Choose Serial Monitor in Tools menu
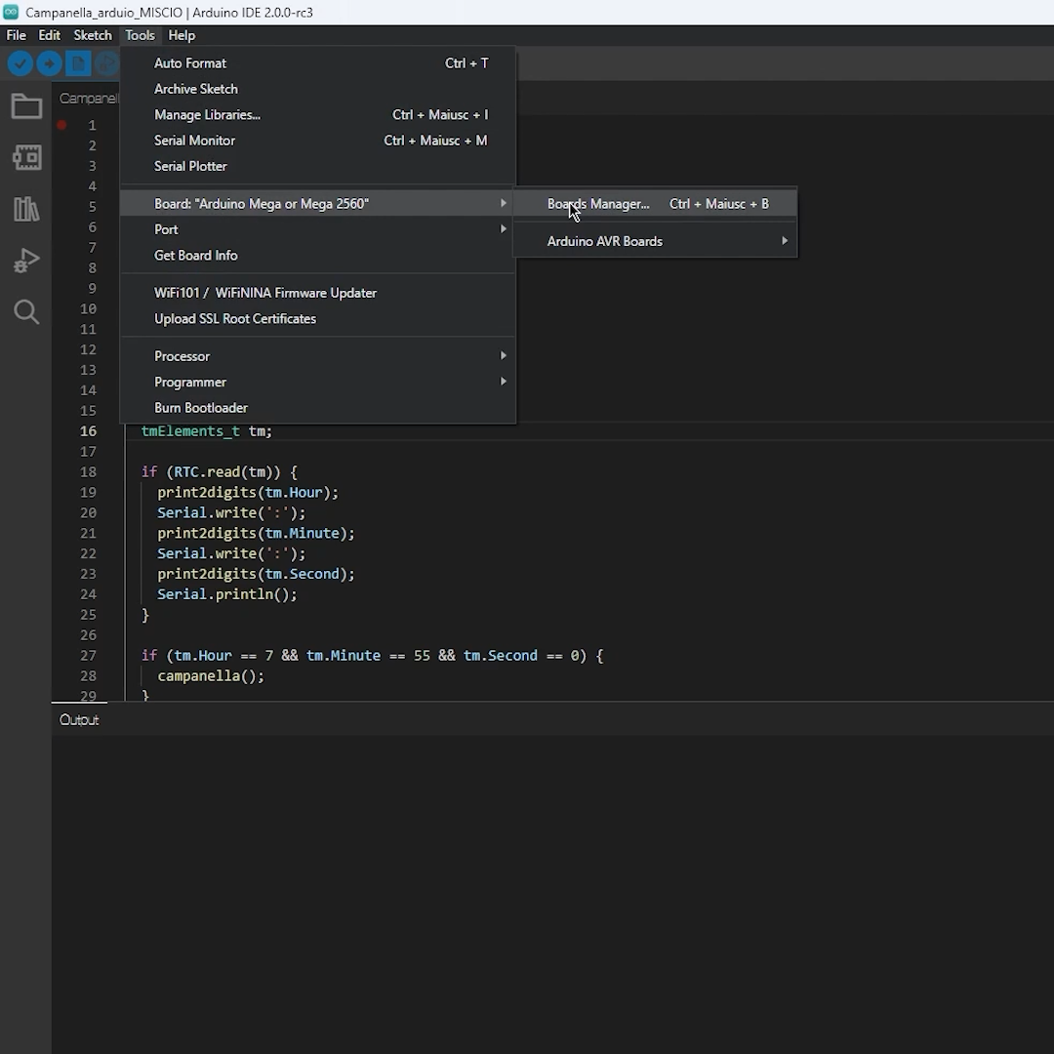This screenshot has height=1054, width=1054. 195,141
